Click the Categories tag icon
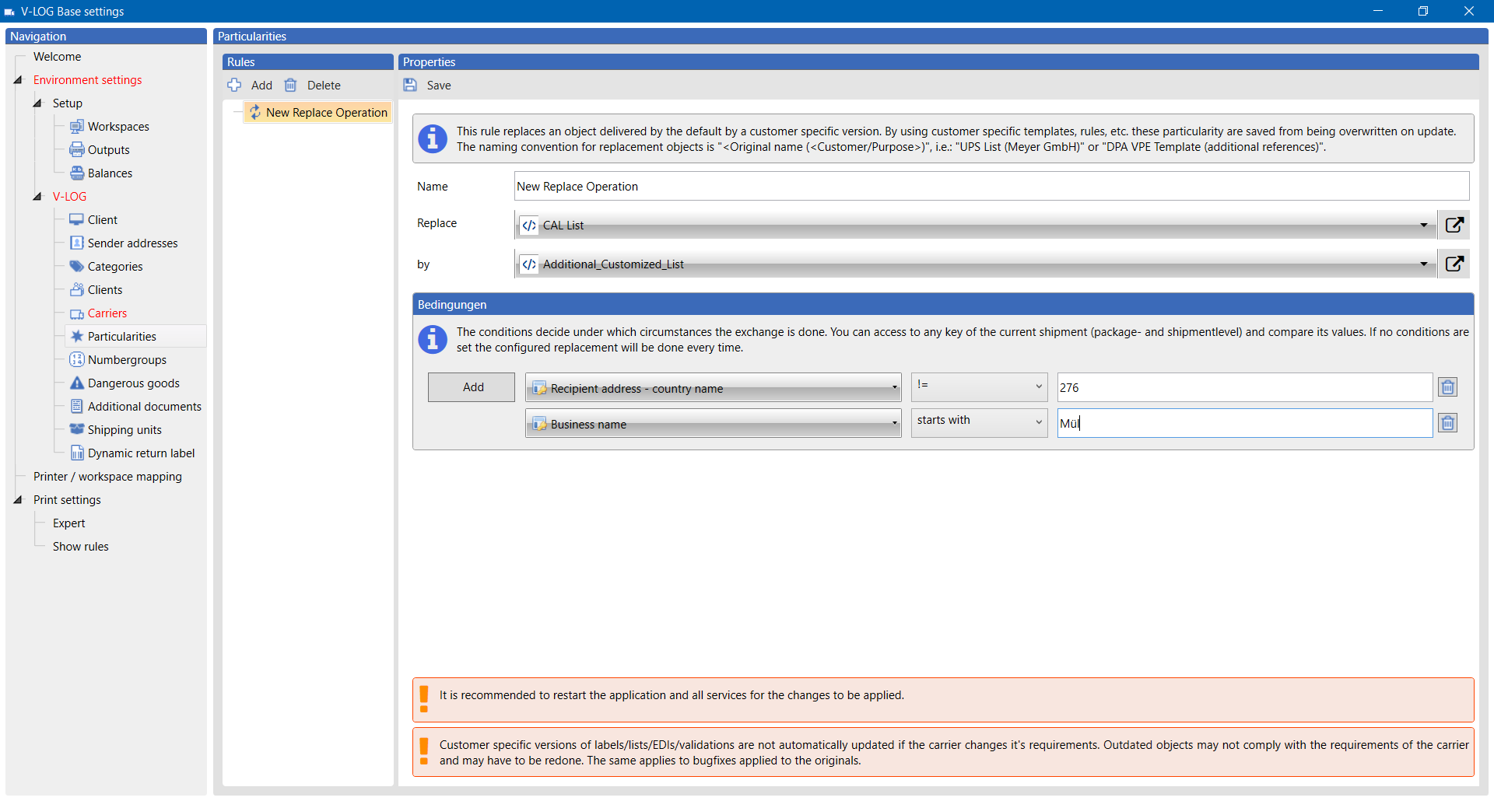The height and width of the screenshot is (801, 1494). click(x=77, y=266)
